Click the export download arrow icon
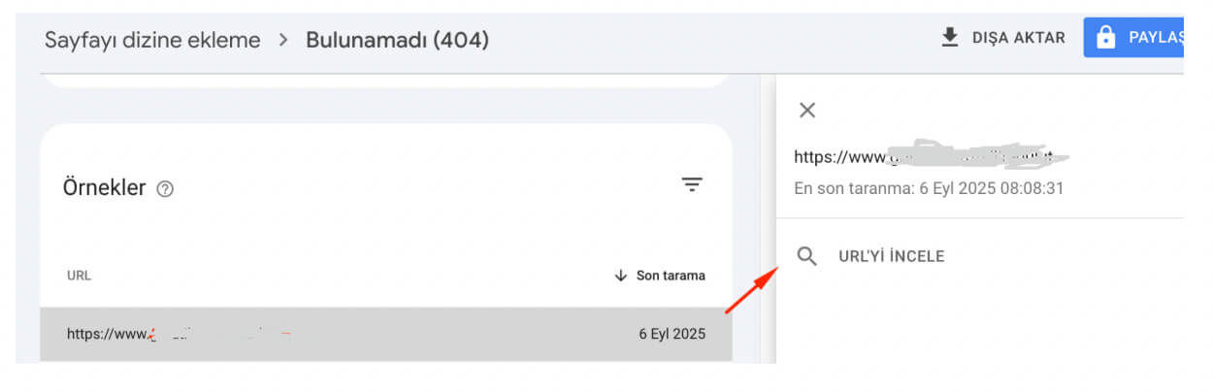1213x392 pixels. pos(950,38)
